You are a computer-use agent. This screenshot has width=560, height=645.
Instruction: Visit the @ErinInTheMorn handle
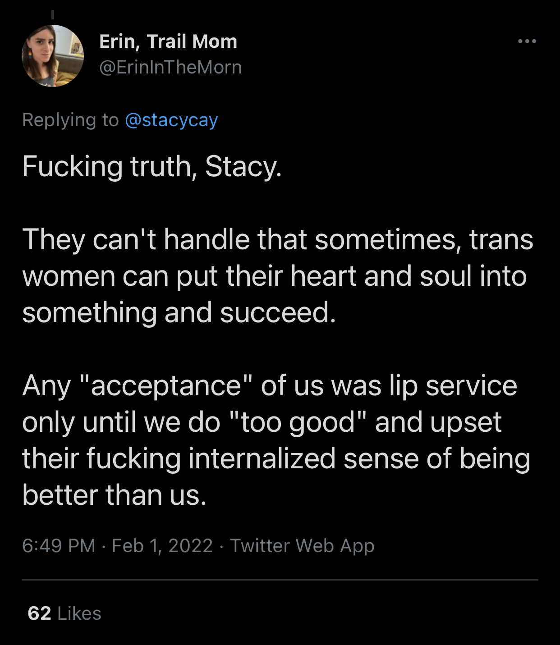pyautogui.click(x=170, y=67)
